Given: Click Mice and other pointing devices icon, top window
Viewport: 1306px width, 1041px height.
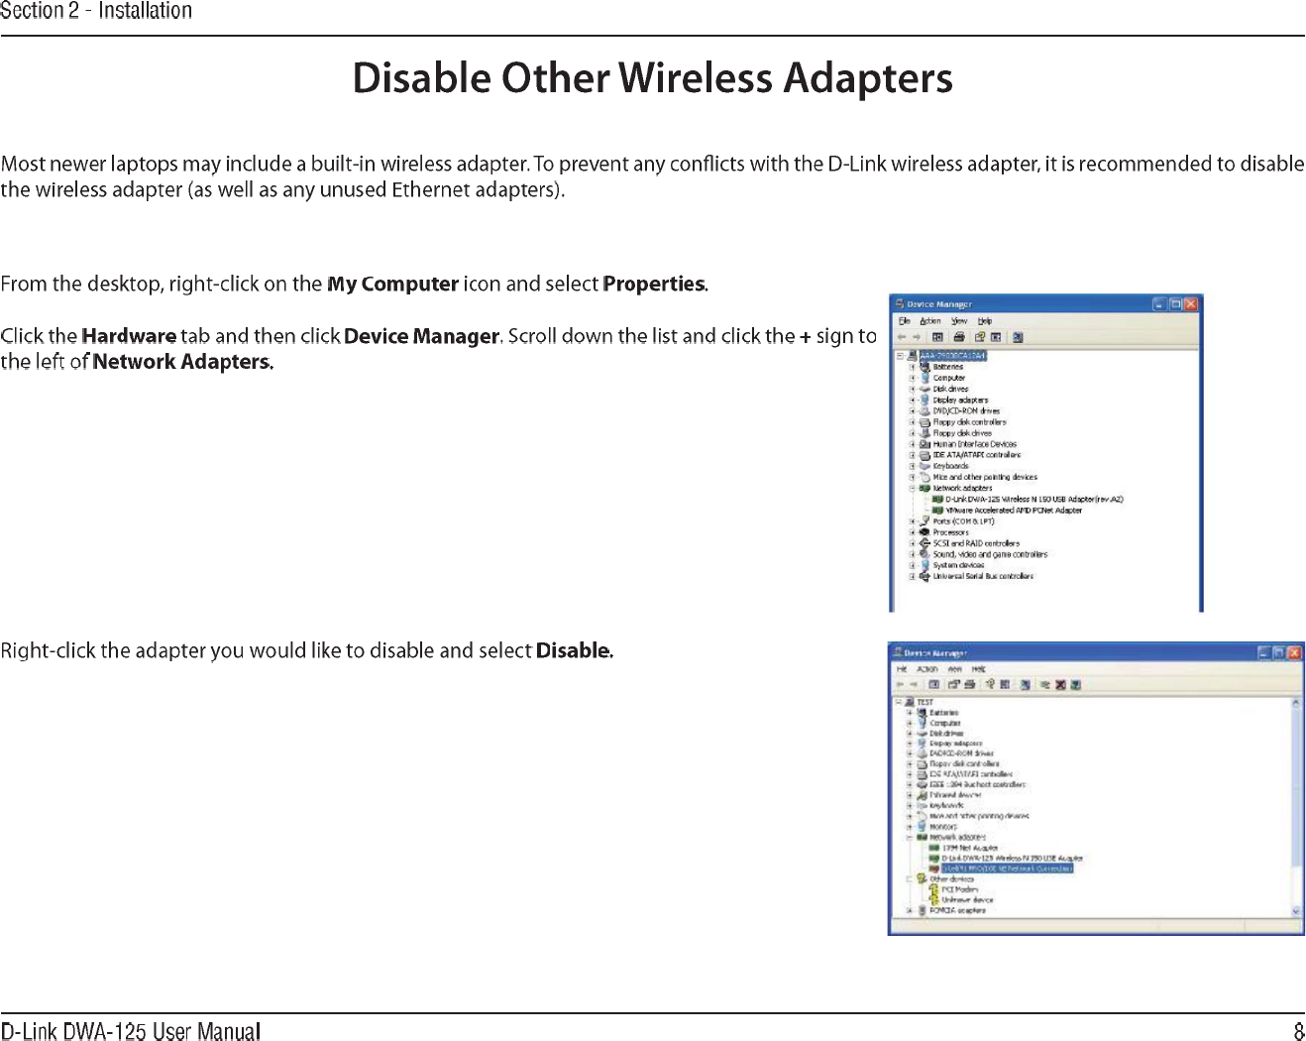Looking at the screenshot, I should click(x=925, y=477).
